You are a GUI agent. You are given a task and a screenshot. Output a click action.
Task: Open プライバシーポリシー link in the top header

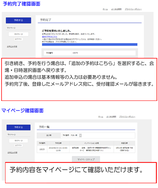tap(133, 9)
